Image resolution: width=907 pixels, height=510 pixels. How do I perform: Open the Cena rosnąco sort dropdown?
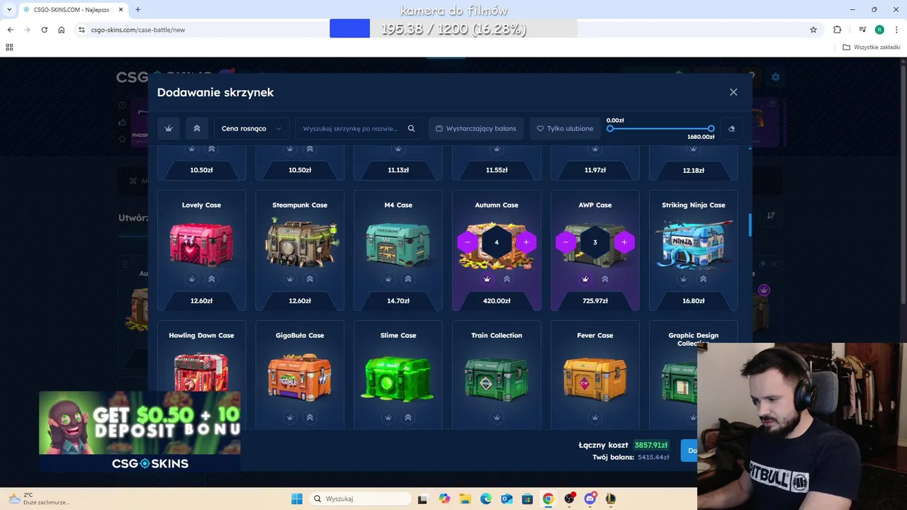(x=251, y=128)
